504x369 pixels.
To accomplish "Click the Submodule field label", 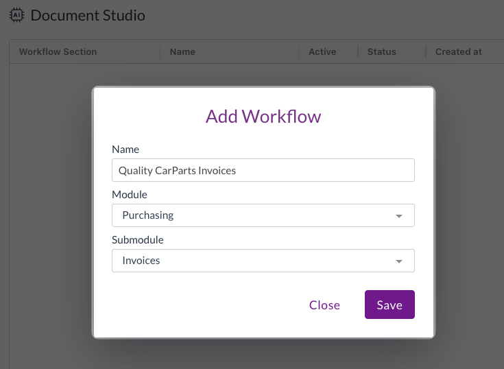I will [138, 239].
